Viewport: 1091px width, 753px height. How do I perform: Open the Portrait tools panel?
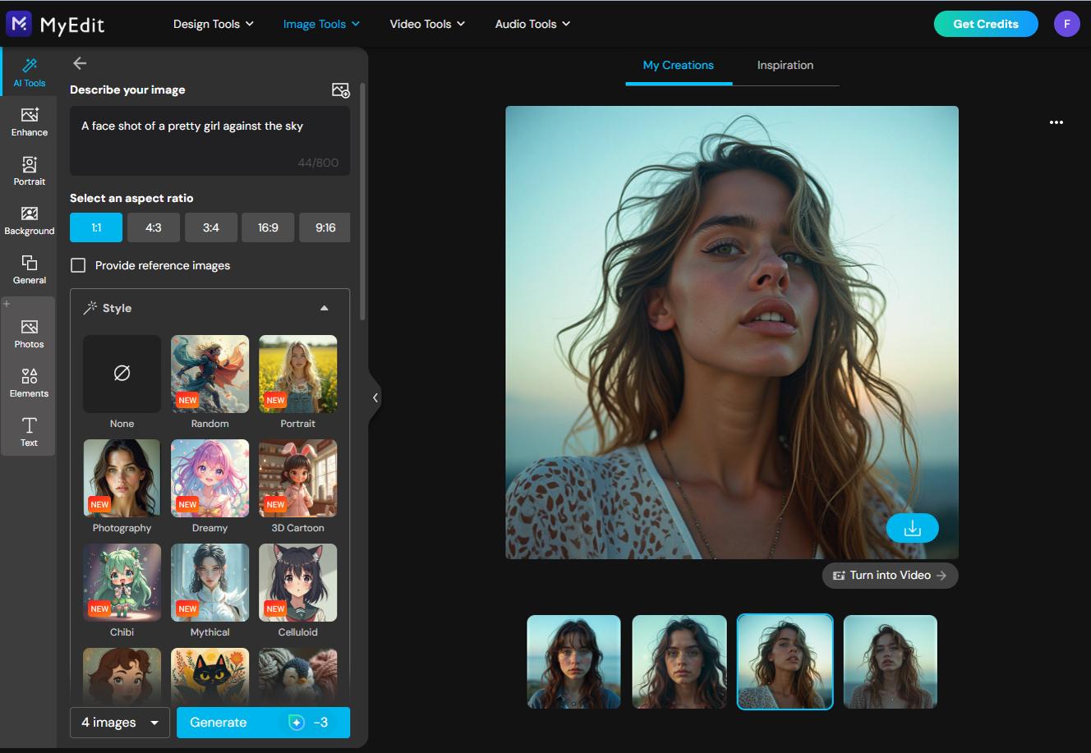coord(29,171)
